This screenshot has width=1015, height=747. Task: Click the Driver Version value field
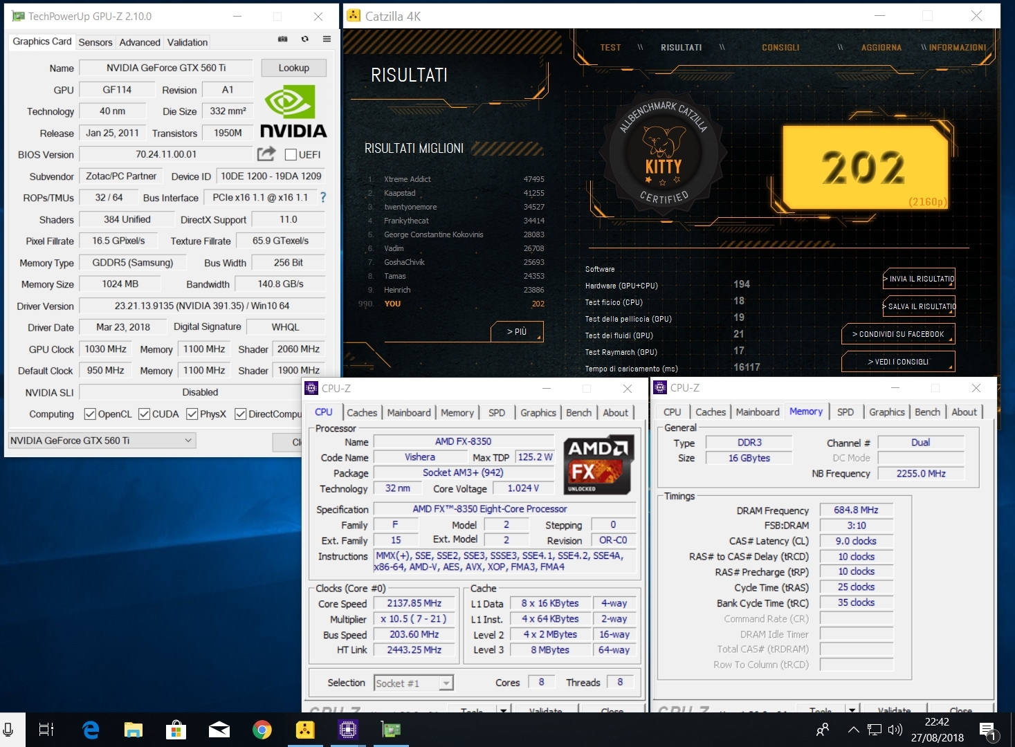coord(202,306)
